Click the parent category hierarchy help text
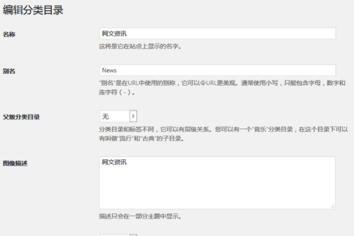The height and width of the screenshot is (236, 354). 222,134
